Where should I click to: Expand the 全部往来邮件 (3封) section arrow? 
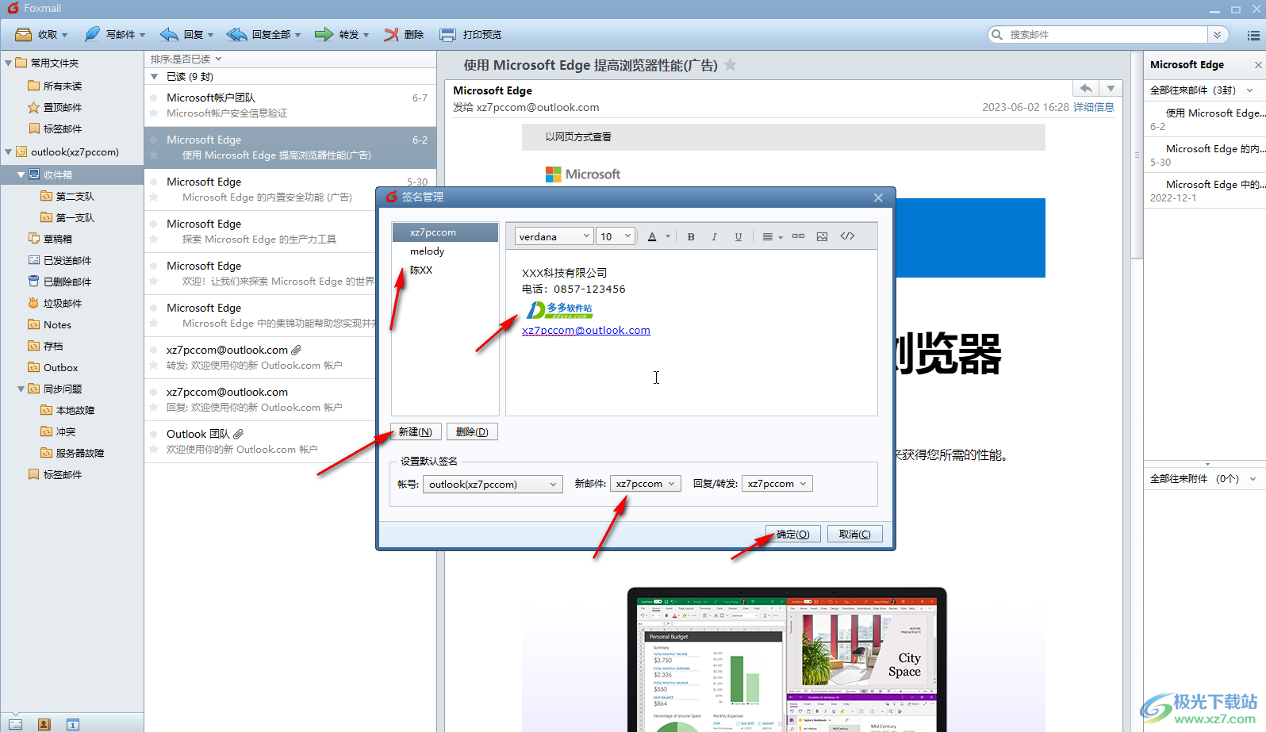(1250, 90)
